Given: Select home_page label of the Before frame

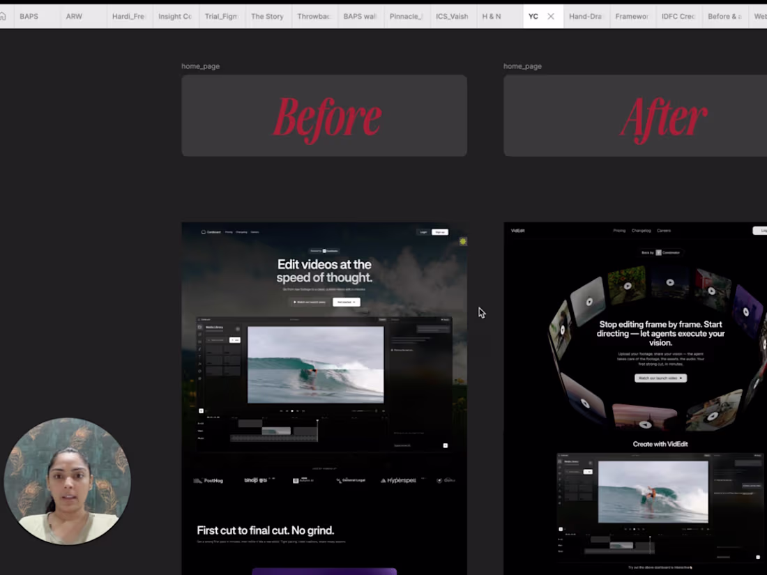Looking at the screenshot, I should click(201, 66).
